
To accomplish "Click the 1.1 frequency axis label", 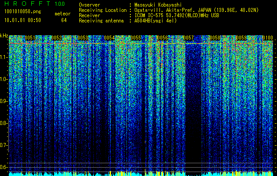I will [4, 57].
